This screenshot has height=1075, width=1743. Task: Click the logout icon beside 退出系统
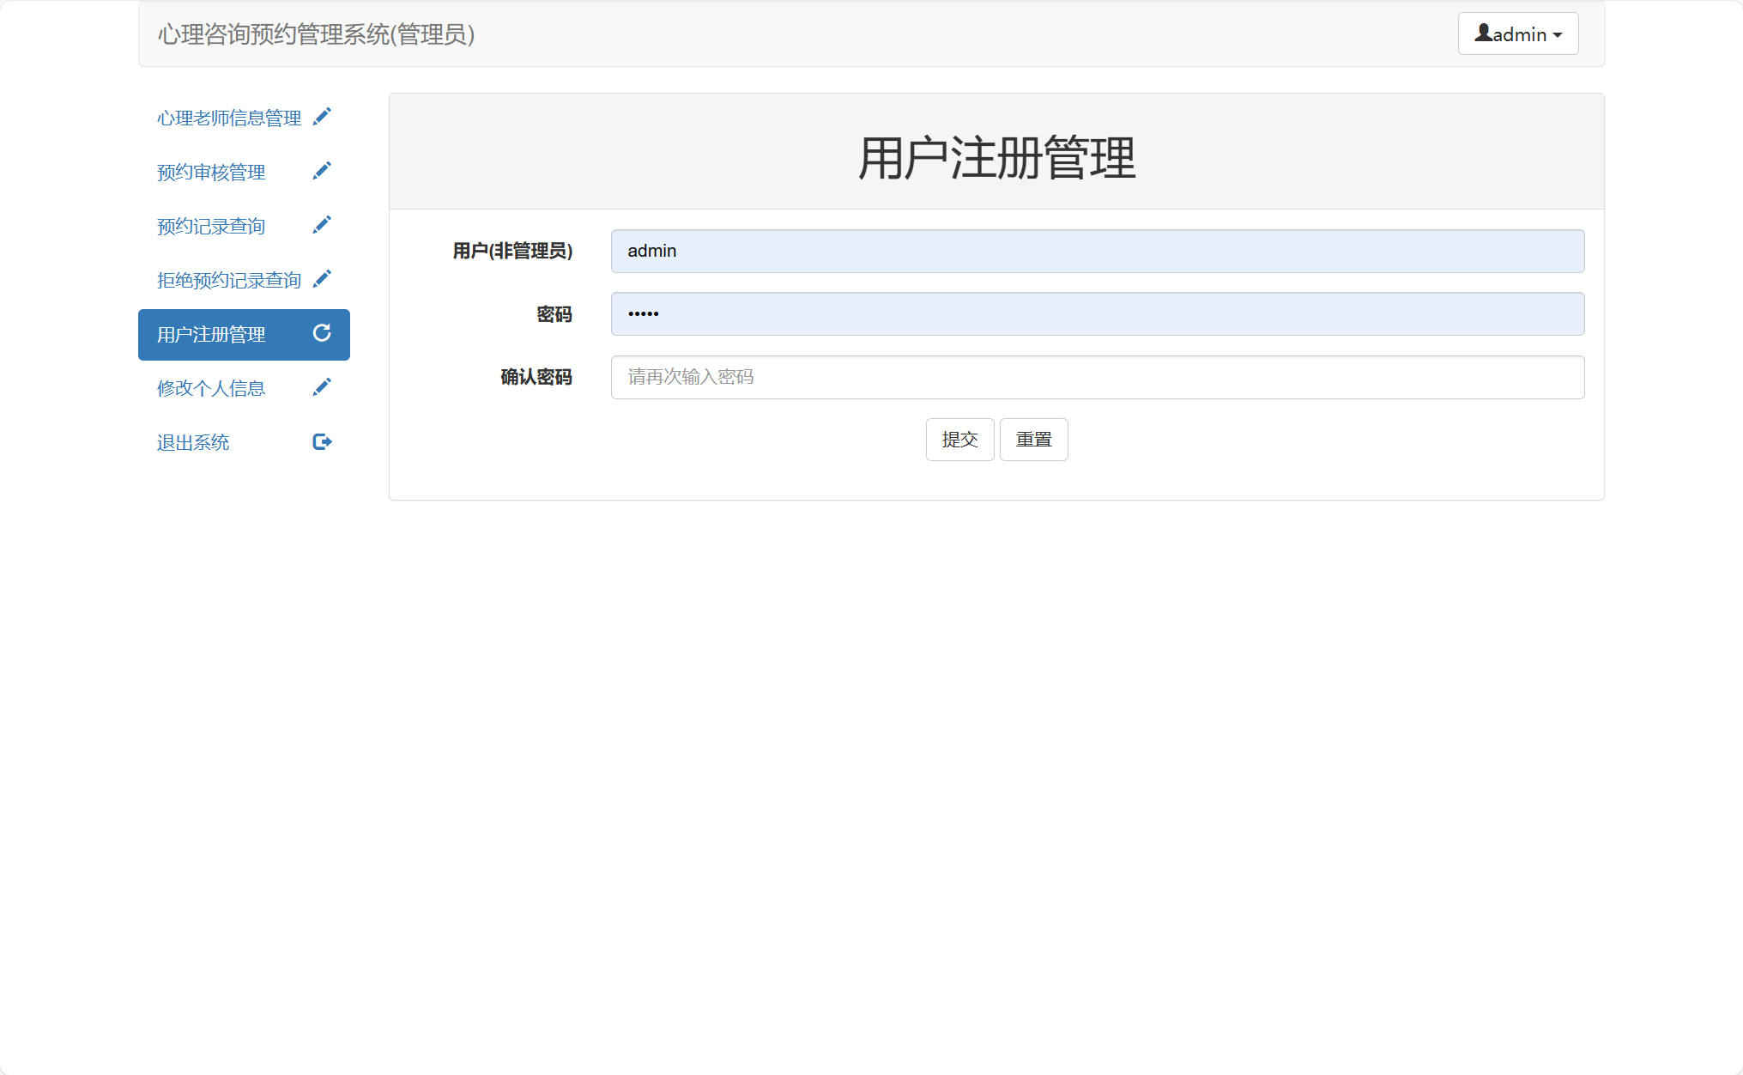pos(322,441)
